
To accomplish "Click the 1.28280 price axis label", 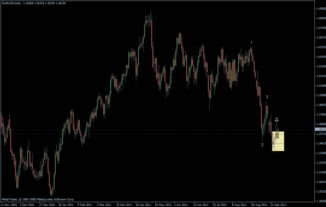I will click(x=321, y=201).
